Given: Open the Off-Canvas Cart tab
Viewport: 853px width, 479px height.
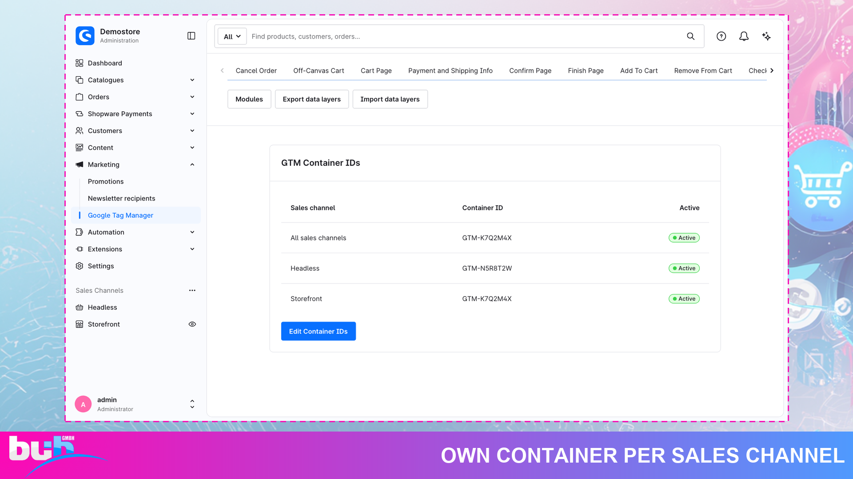Looking at the screenshot, I should tap(319, 71).
